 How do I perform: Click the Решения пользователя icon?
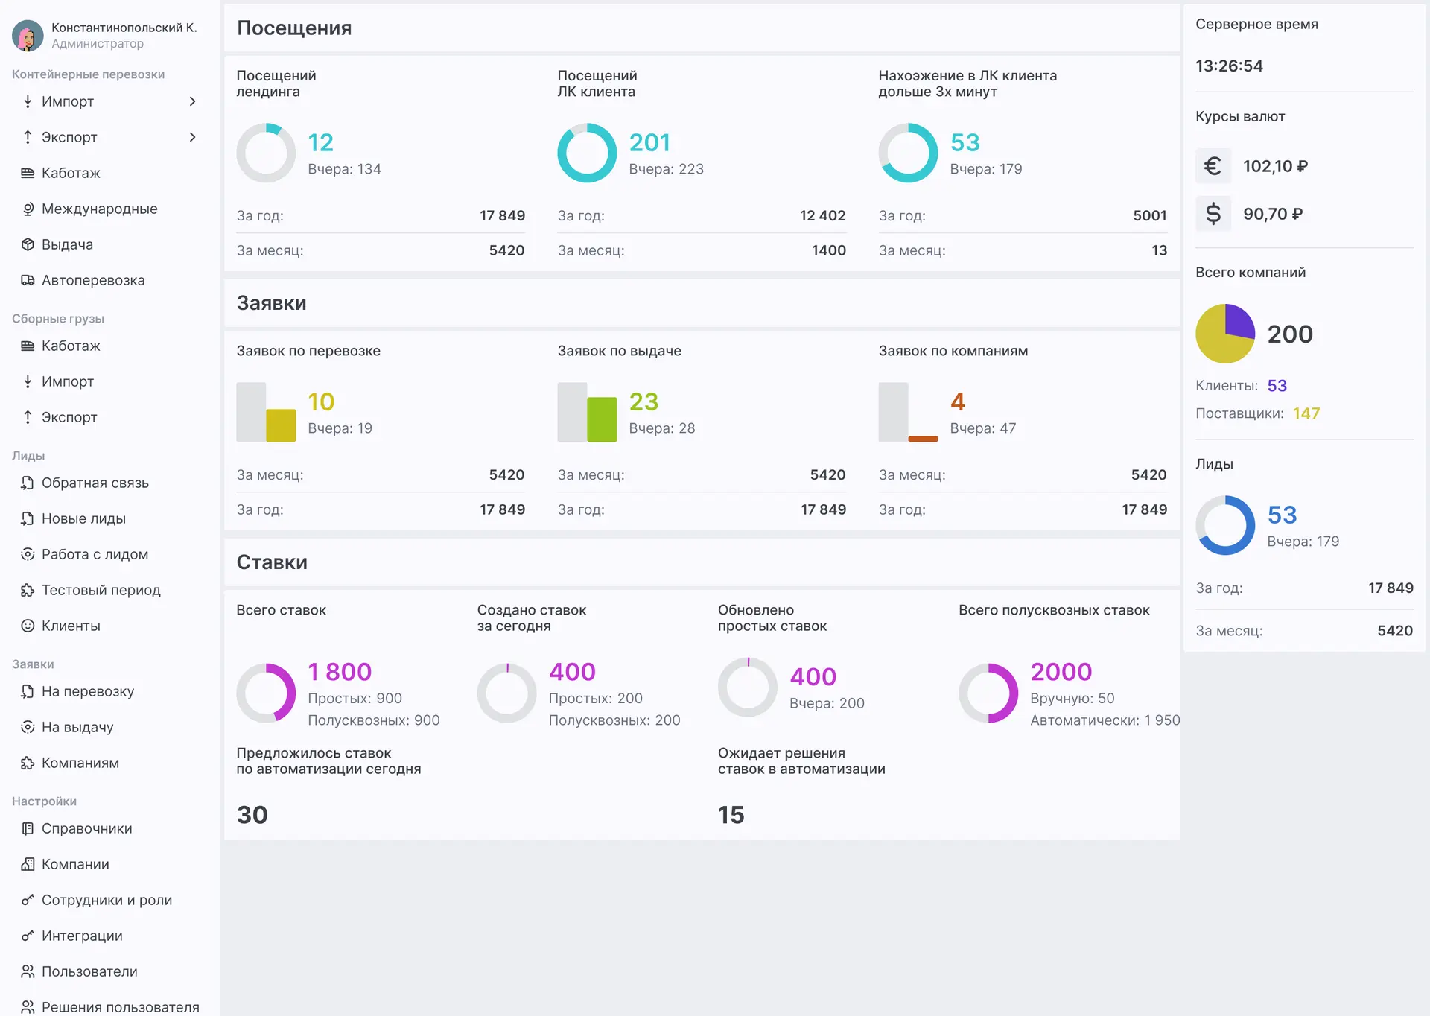[x=28, y=1007]
